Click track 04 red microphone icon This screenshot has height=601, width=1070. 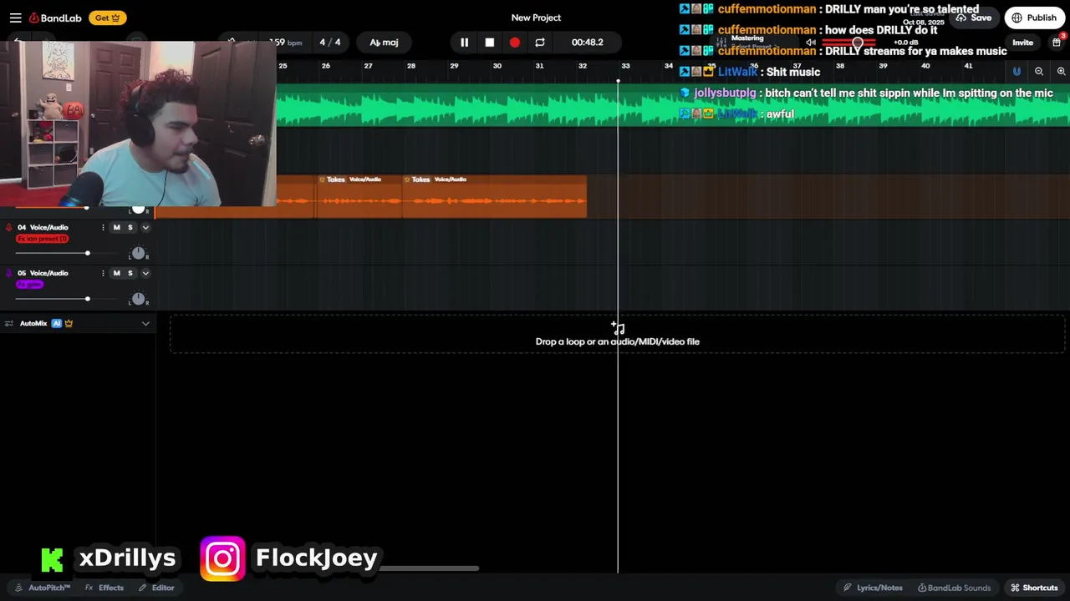(x=9, y=227)
